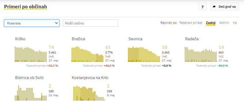Open the Posavska region dropdown
This screenshot has height=110, width=244.
coord(32,23)
